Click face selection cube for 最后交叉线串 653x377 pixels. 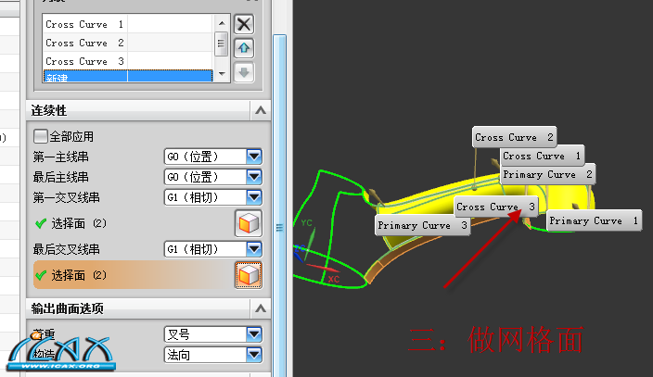coord(249,274)
